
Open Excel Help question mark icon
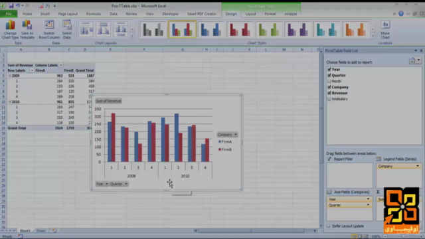pos(401,14)
